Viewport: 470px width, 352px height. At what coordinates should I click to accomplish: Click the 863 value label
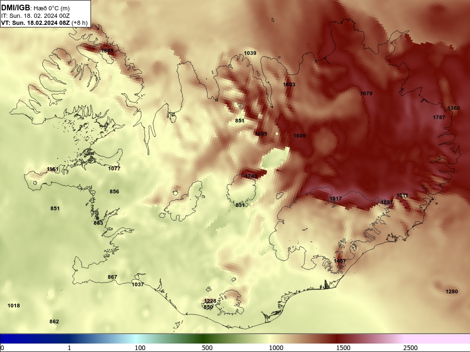tap(98, 223)
